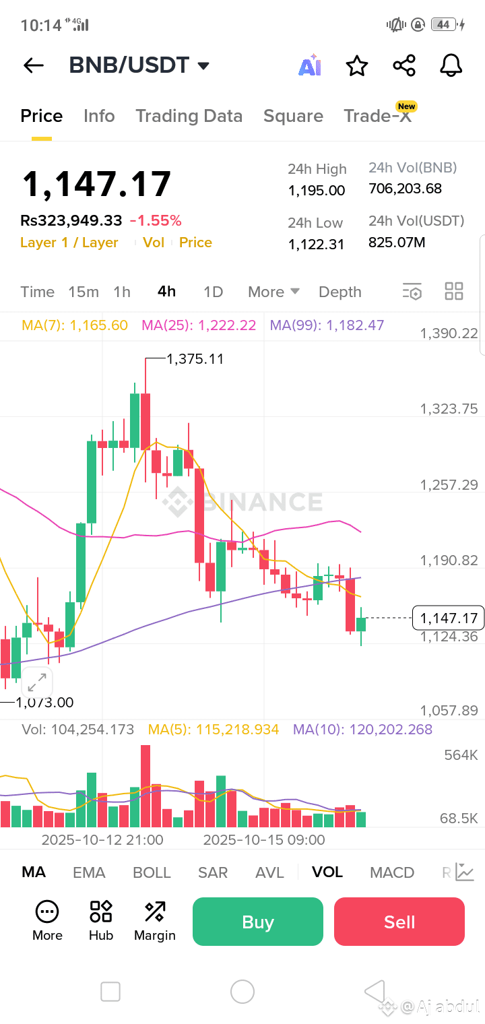The image size is (485, 1024).
Task: Switch to the Info tab
Action: (x=99, y=116)
